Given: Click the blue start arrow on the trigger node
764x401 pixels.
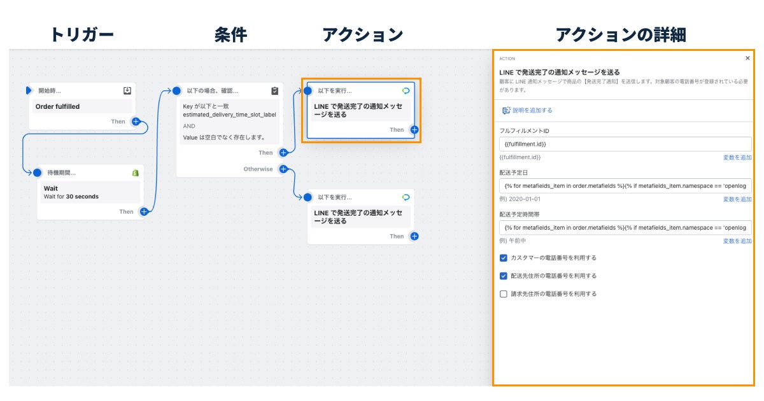Looking at the screenshot, I should click(30, 90).
